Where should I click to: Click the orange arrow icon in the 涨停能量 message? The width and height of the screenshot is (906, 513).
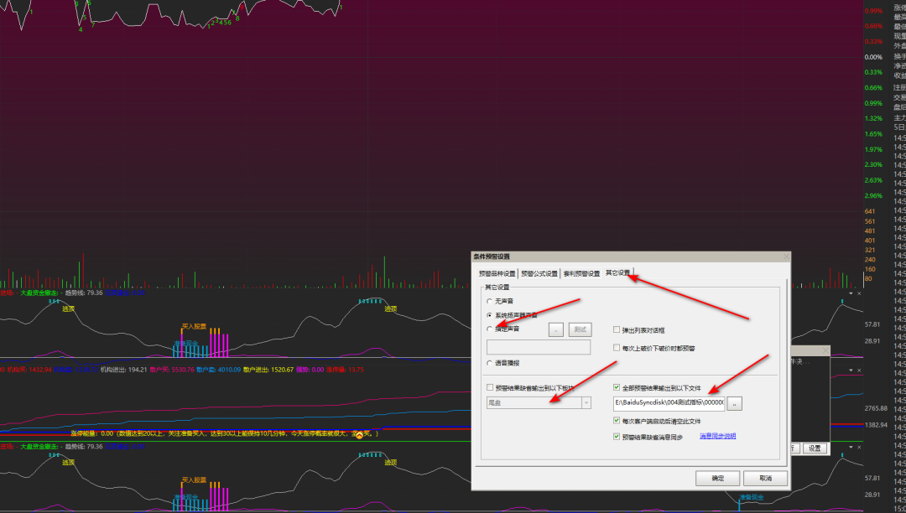(x=359, y=435)
